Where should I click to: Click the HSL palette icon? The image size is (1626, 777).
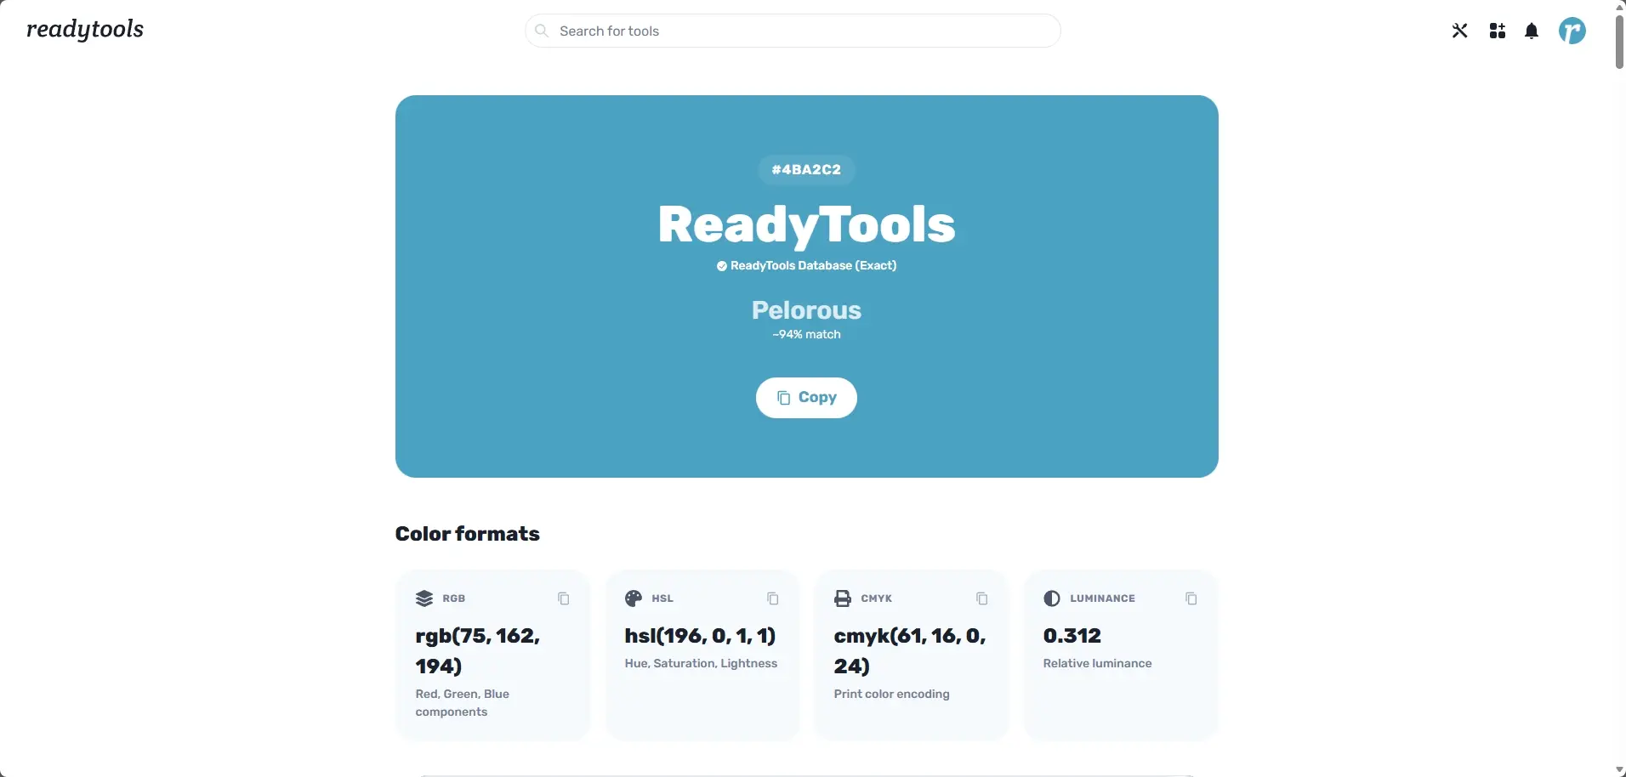pos(634,598)
